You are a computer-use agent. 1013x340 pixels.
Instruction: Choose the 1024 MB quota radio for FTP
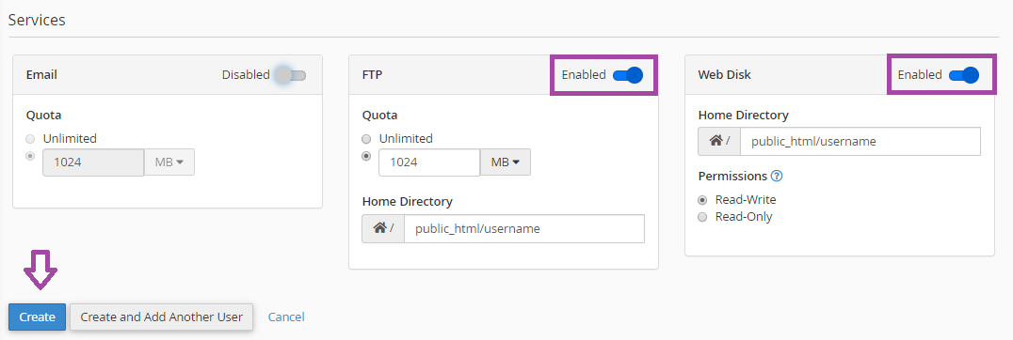tap(366, 156)
